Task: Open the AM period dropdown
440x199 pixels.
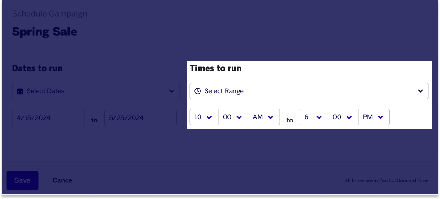Action: point(264,117)
